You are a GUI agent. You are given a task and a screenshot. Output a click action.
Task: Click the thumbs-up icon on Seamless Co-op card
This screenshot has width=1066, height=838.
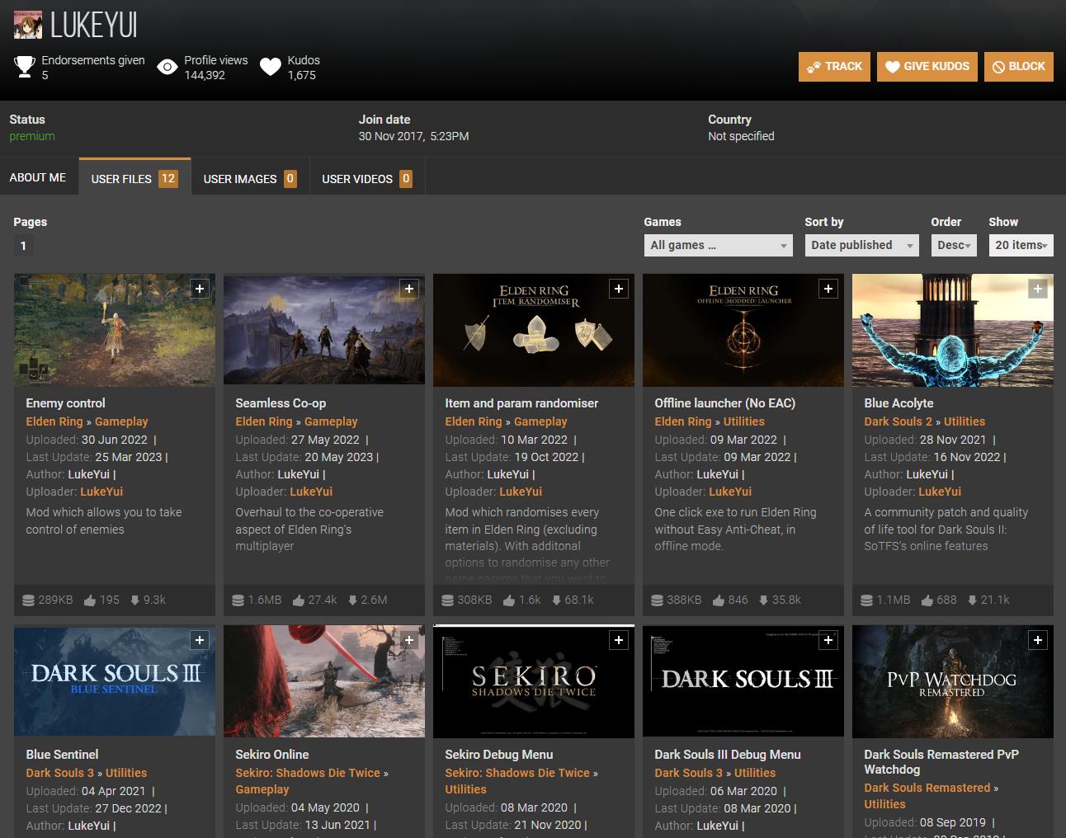point(299,600)
